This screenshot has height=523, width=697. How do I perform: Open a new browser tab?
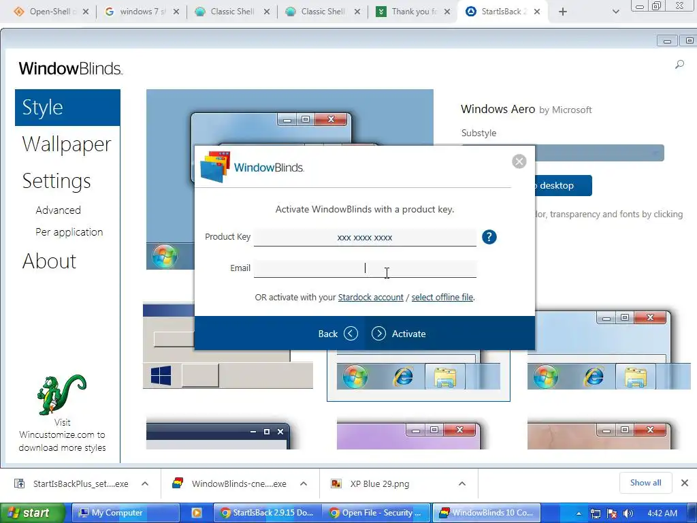(563, 12)
